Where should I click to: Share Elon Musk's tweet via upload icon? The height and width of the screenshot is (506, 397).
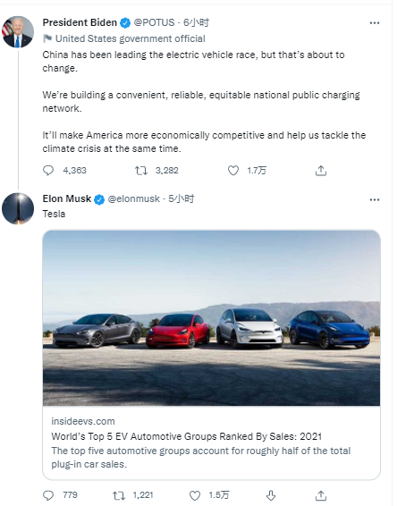coord(320,495)
